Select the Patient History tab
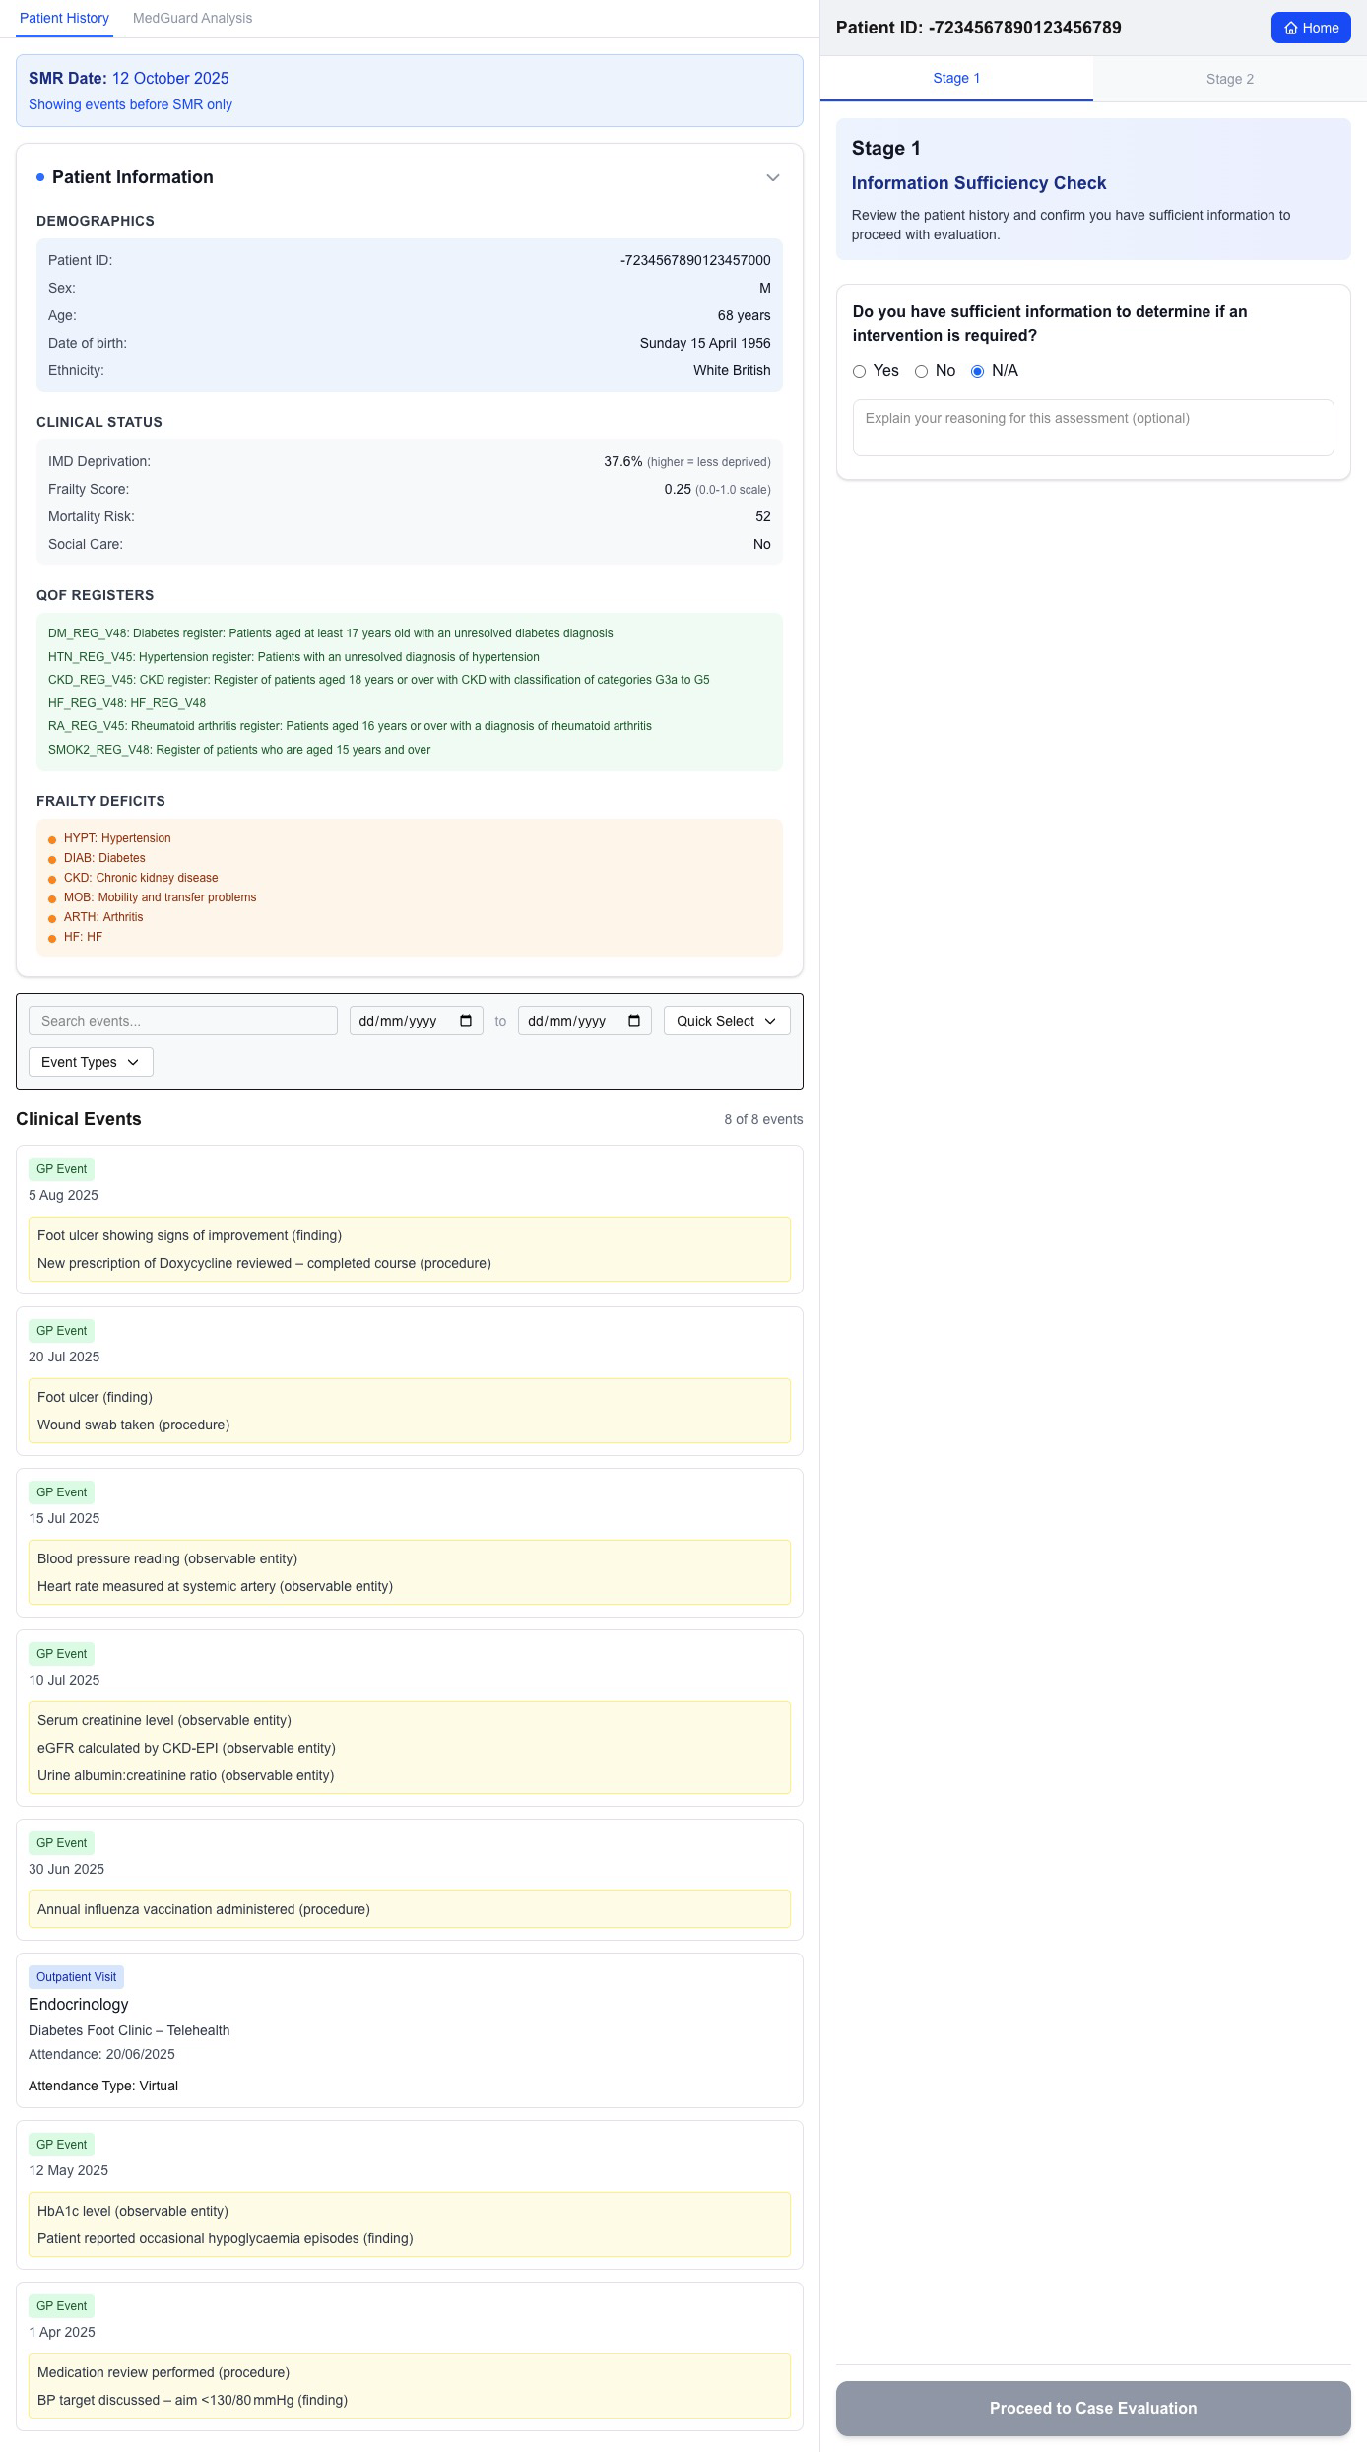This screenshot has height=2452, width=1367. click(64, 19)
